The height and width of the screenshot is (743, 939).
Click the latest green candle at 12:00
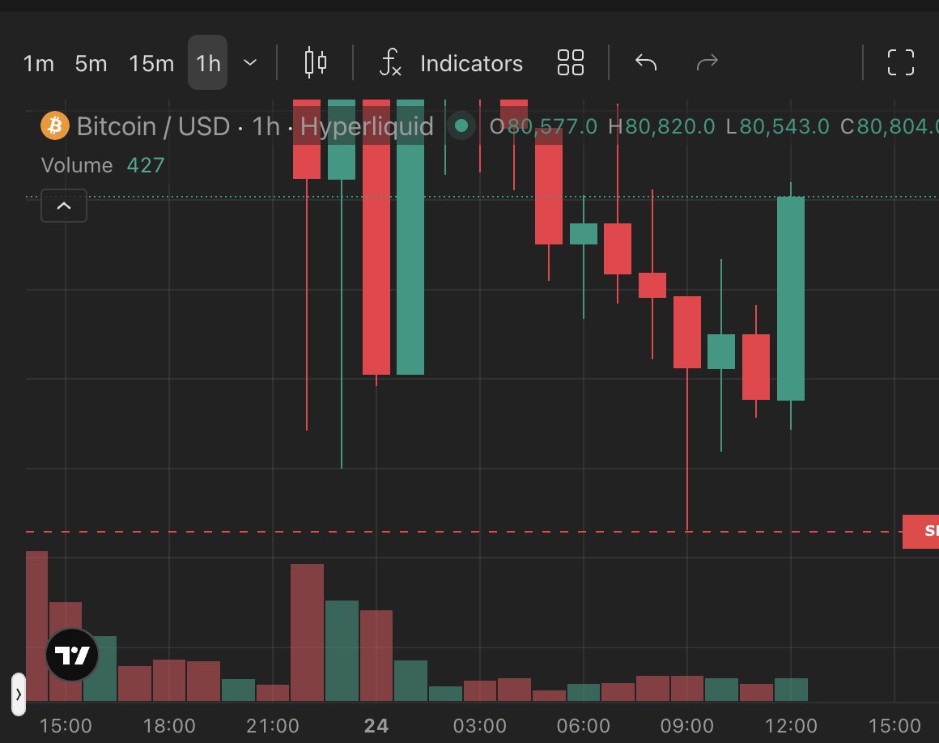791,298
